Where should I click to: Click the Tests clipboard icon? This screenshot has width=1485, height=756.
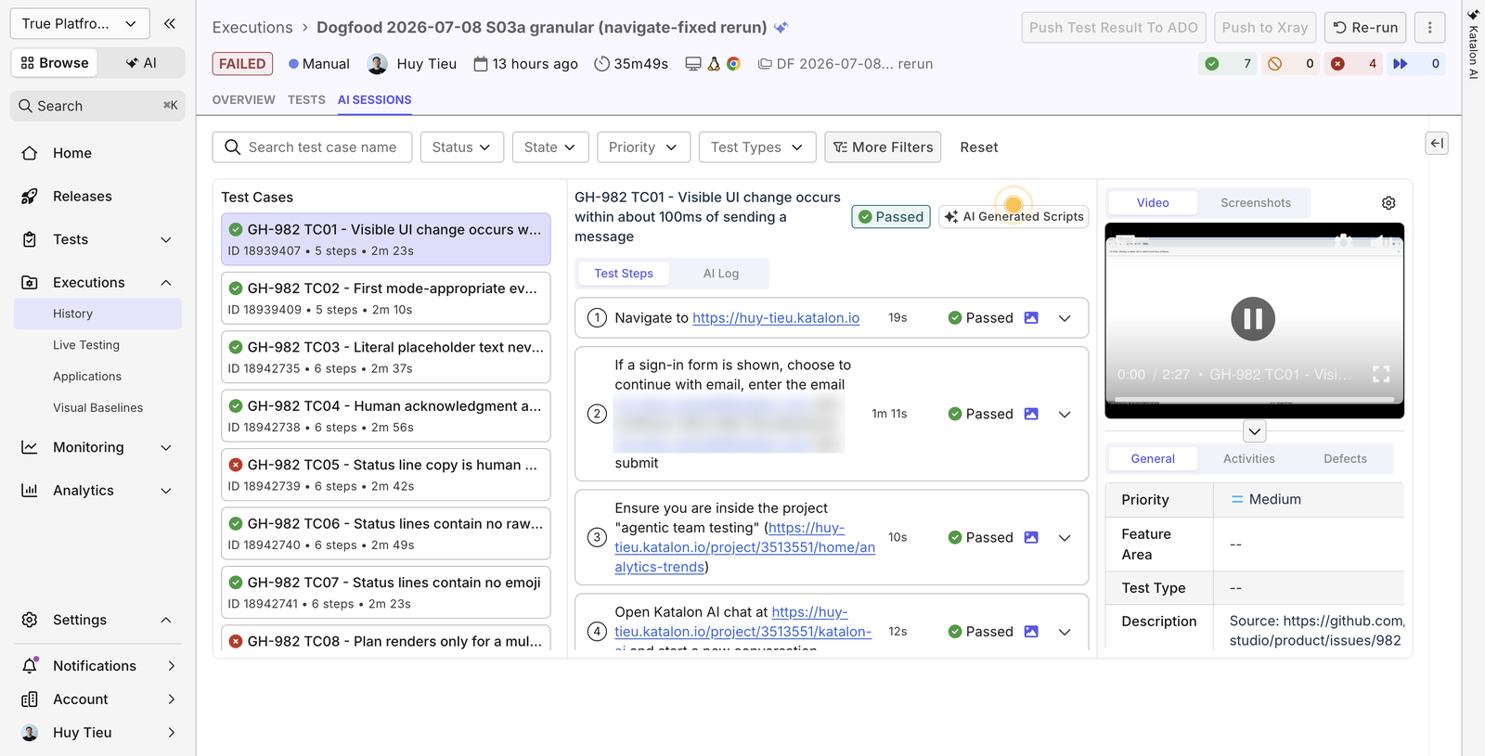coord(30,239)
